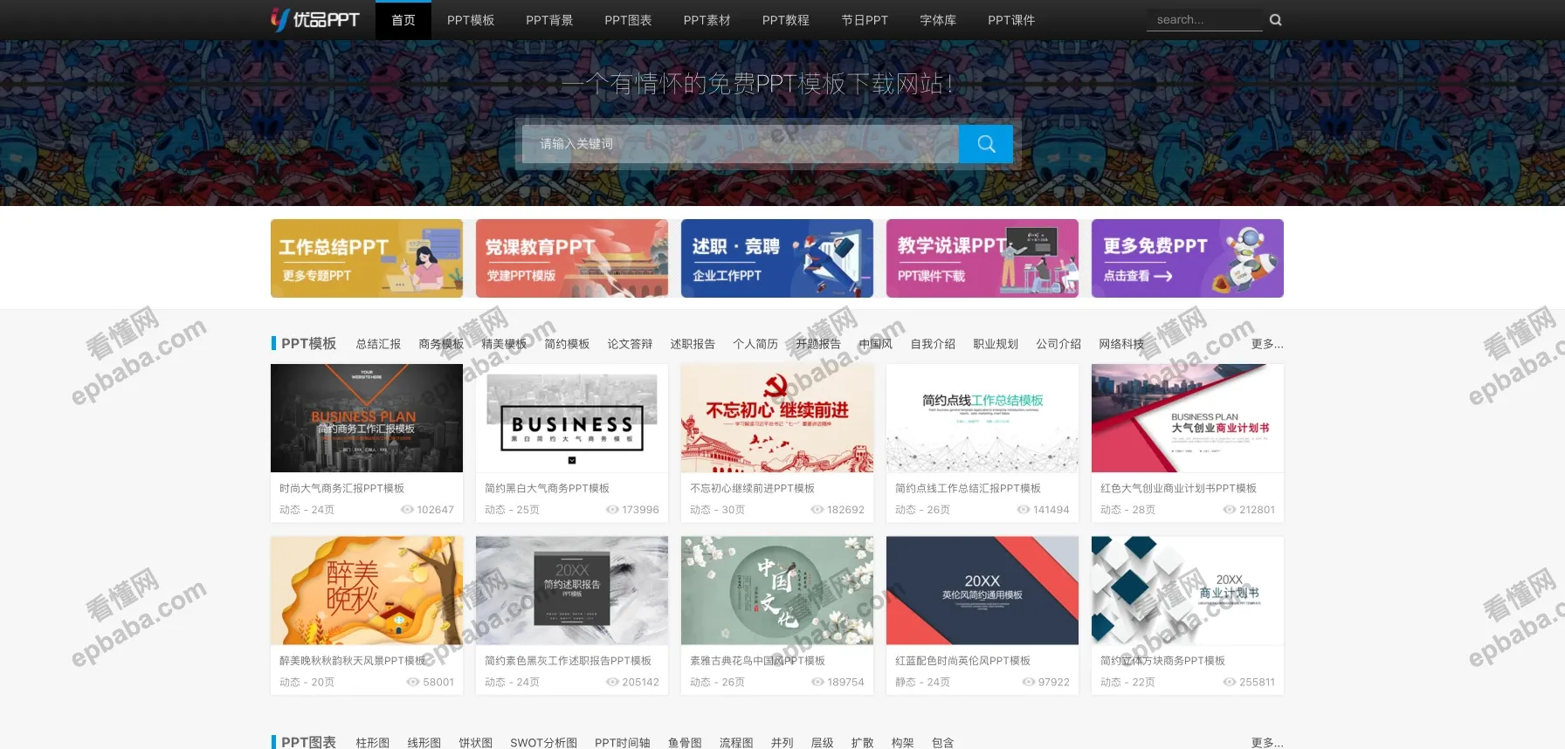Click title 简约立体方块商务PPT模板
Screen dimensions: 1565x749
coord(1162,661)
